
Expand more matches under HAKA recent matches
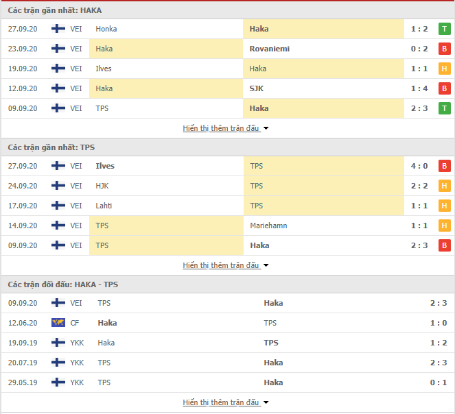point(226,128)
